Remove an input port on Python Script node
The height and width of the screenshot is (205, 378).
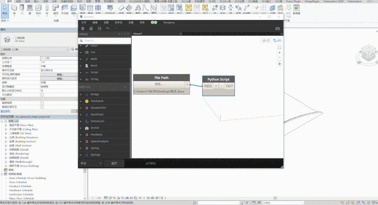(222, 86)
